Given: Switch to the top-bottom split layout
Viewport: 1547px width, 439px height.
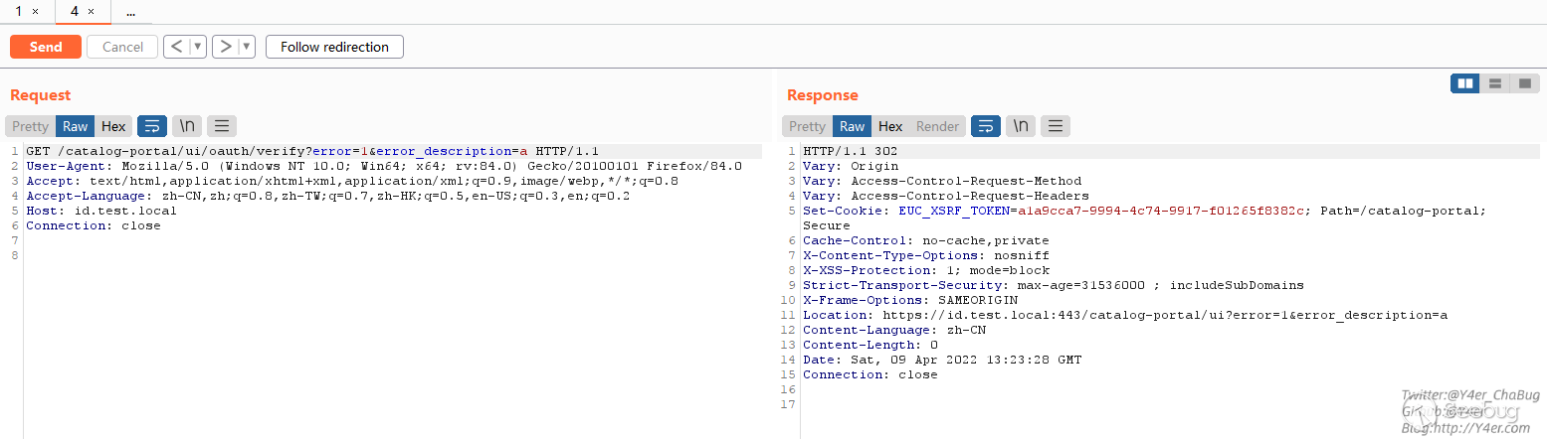Looking at the screenshot, I should coord(1494,83).
